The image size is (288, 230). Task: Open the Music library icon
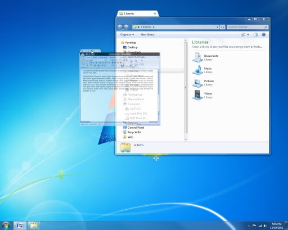click(197, 70)
